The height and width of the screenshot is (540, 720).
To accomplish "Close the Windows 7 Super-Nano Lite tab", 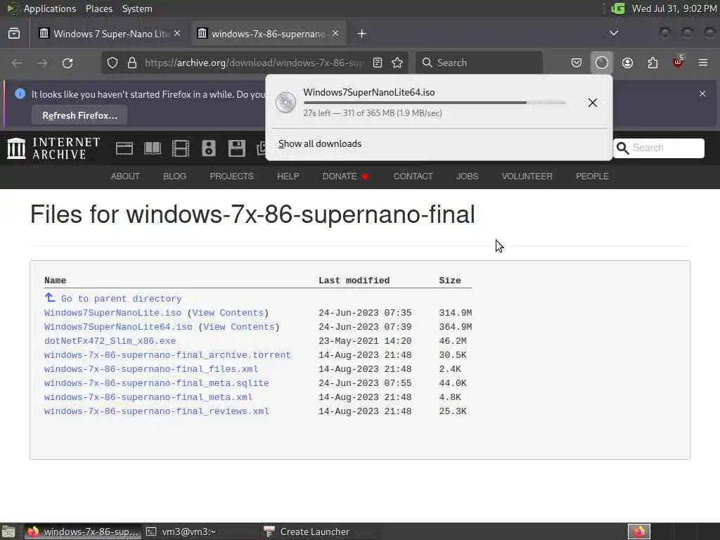I will (x=177, y=34).
